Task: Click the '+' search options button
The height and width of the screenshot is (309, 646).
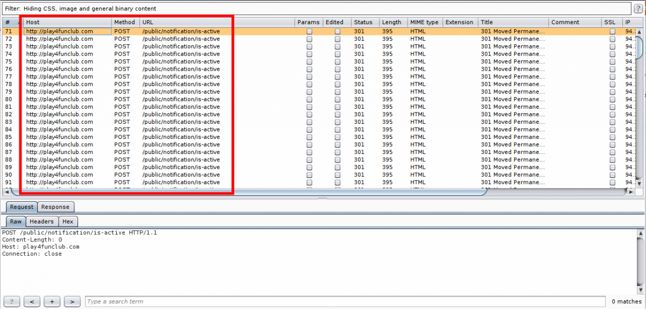Action: tap(52, 301)
